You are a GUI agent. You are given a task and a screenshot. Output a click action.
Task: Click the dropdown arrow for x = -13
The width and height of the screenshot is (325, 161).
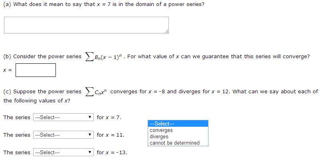pyautogui.click(x=90, y=153)
